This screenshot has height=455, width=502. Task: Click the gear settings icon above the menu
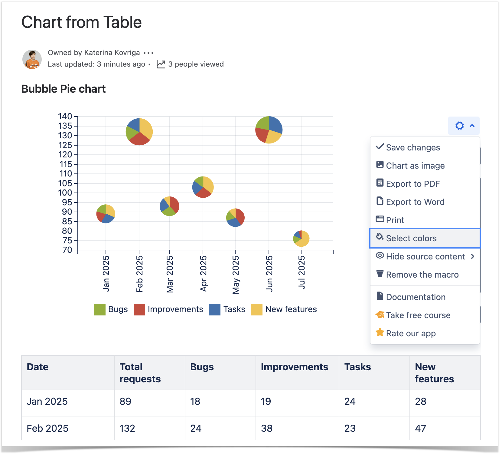[x=459, y=126]
